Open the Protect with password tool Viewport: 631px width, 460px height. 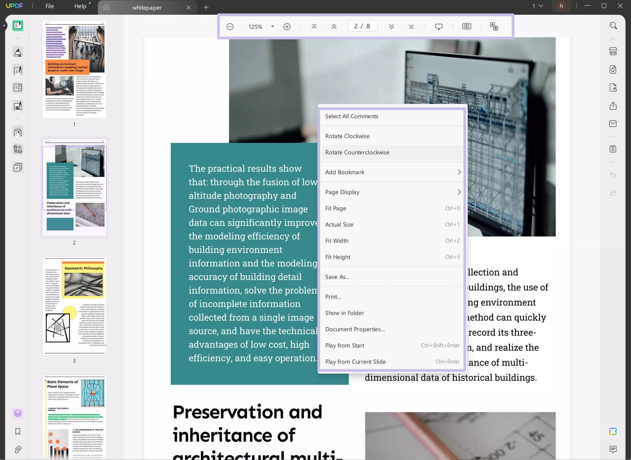613,88
